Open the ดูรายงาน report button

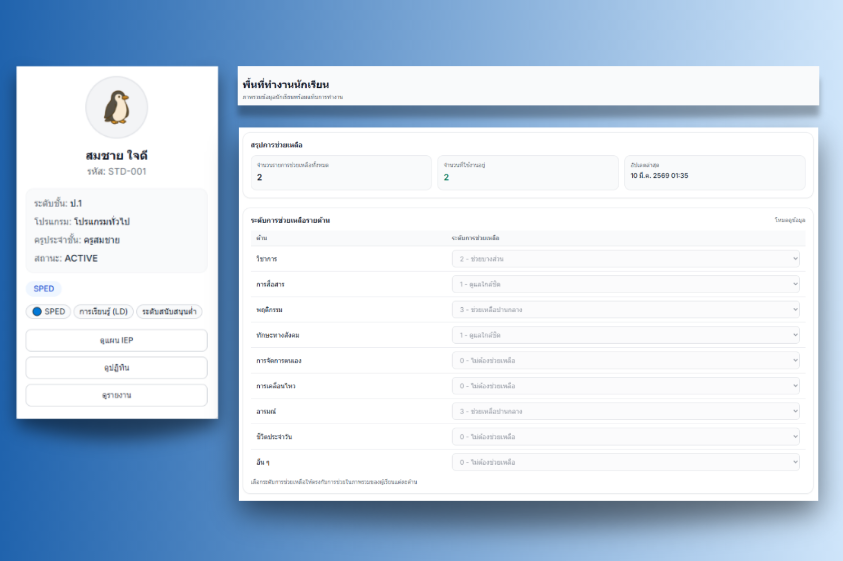pyautogui.click(x=116, y=395)
